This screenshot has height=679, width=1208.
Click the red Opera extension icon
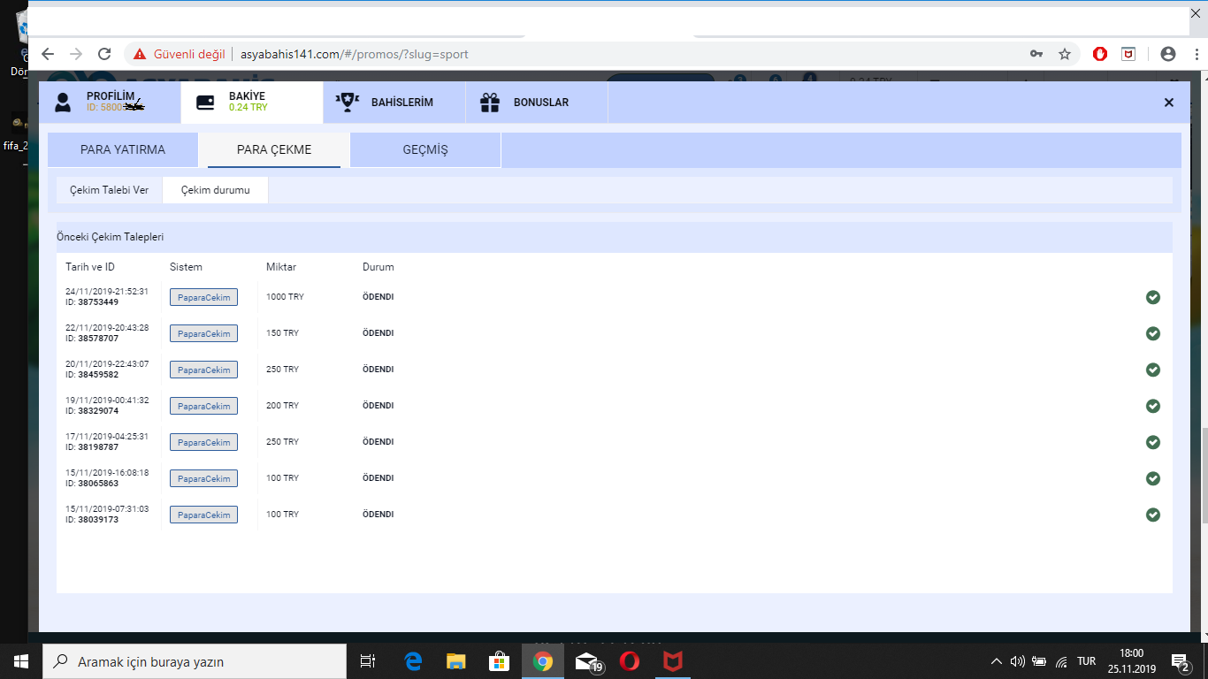coord(1100,54)
